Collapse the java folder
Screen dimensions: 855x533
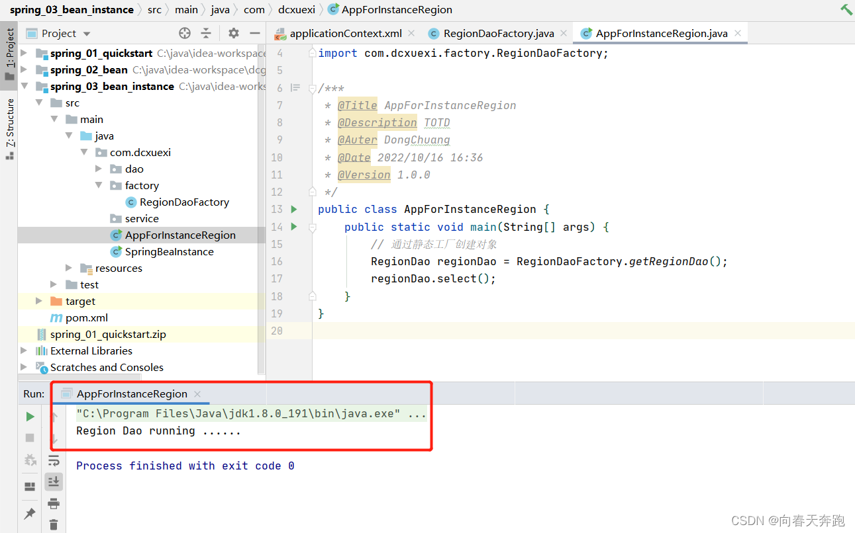click(x=69, y=136)
